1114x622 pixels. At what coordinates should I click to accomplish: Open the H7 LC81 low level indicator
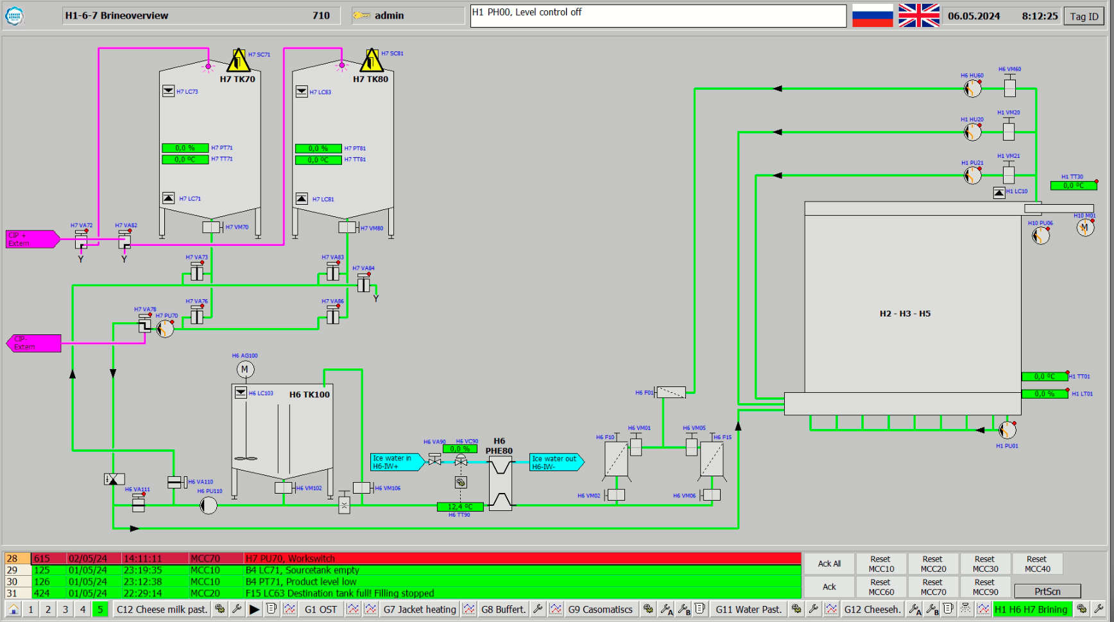click(x=302, y=199)
